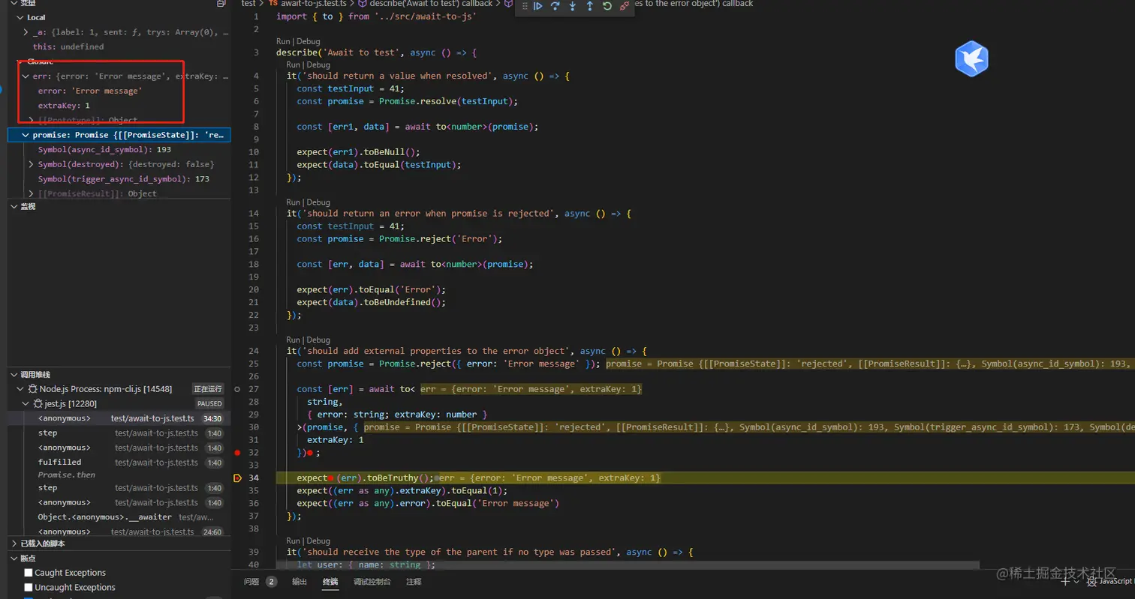
Task: Disconnect the debugger
Action: 625,6
